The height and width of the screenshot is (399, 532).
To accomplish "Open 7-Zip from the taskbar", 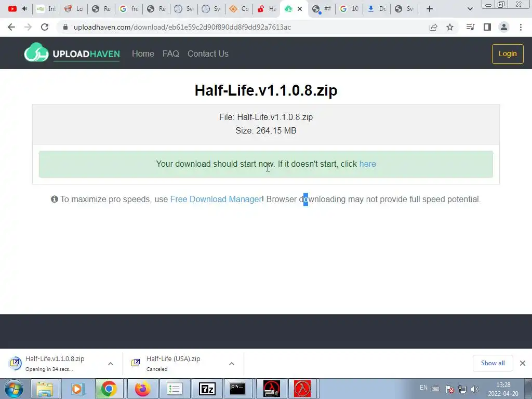I will point(207,389).
